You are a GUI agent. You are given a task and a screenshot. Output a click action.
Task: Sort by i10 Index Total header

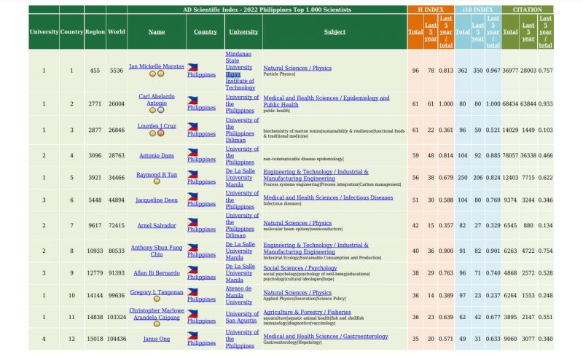463,32
